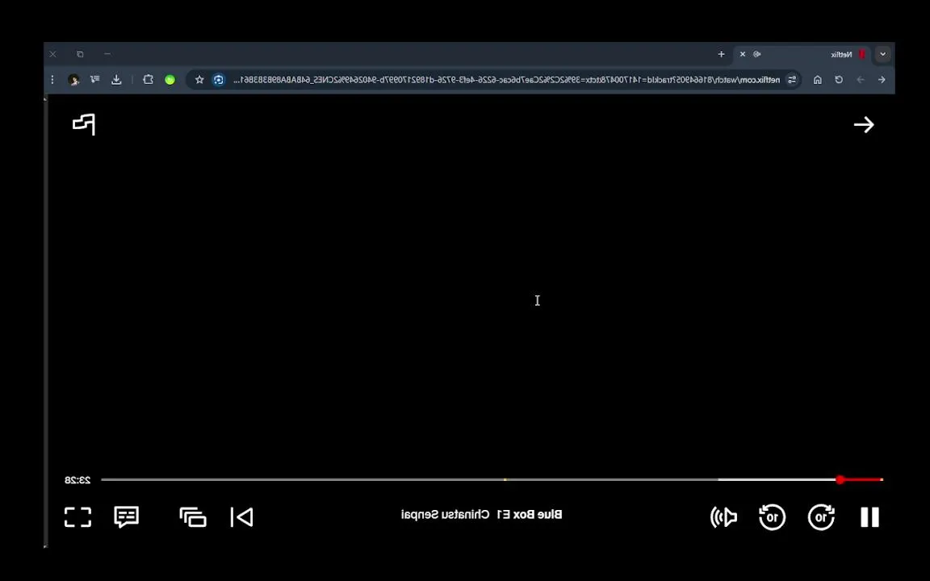Toggle fullscreen mode in the player
Viewport: 930px width, 581px height.
point(77,517)
